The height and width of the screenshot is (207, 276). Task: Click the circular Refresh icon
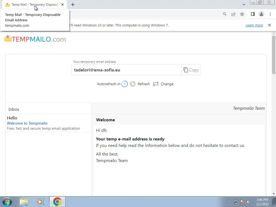(133, 84)
